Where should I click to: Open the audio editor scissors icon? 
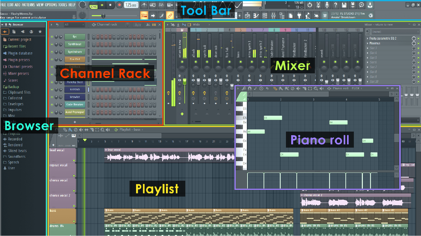click(x=318, y=5)
